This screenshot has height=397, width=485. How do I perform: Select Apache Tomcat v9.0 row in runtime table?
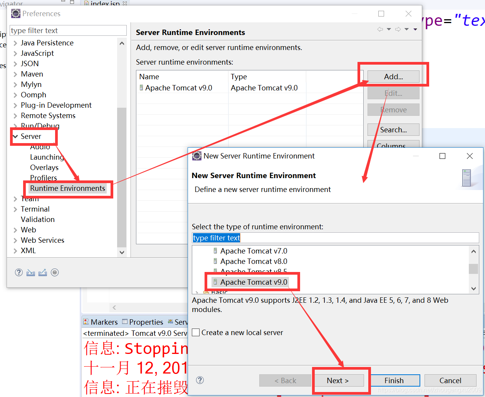[250, 88]
